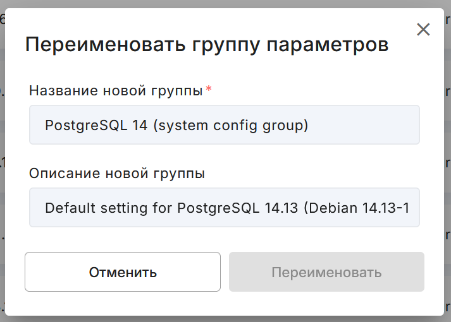The height and width of the screenshot is (322, 451).
Task: Place cursor on '14.13-1' in description field
Action: point(386,208)
